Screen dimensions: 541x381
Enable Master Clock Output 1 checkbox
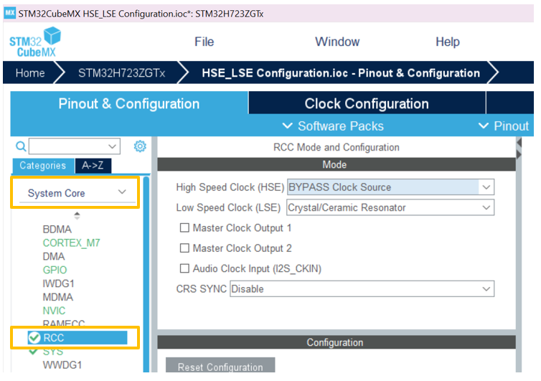coord(184,227)
